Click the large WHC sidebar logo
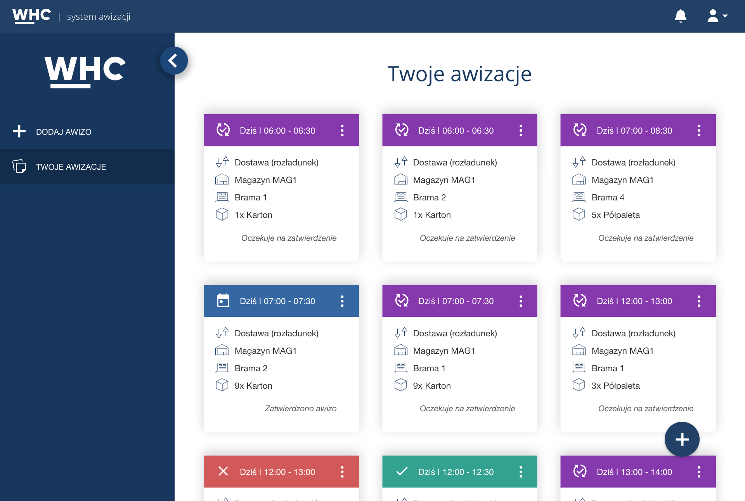This screenshot has width=745, height=501. pos(85,72)
